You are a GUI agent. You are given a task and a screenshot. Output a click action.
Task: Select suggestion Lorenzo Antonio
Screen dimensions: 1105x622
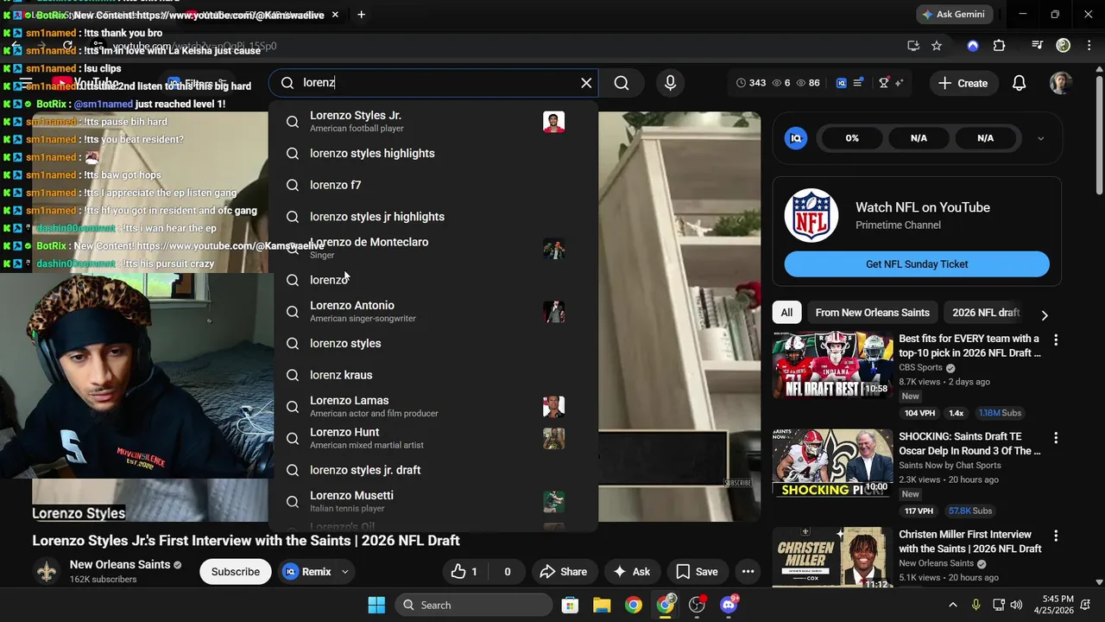point(433,312)
